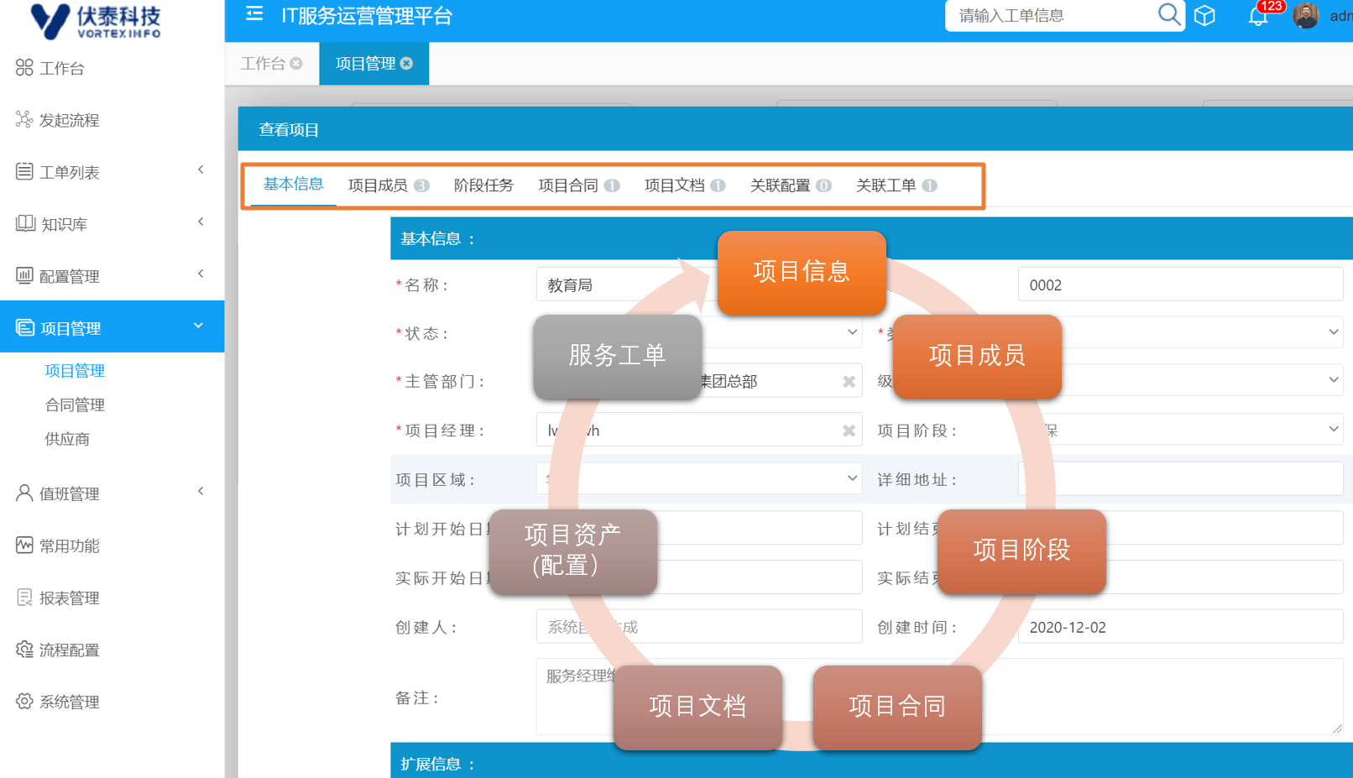The height and width of the screenshot is (778, 1353).
Task: Switch to the 项目成员 tab
Action: (x=379, y=185)
